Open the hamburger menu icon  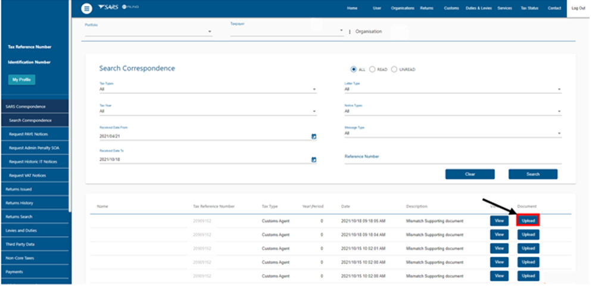87,8
